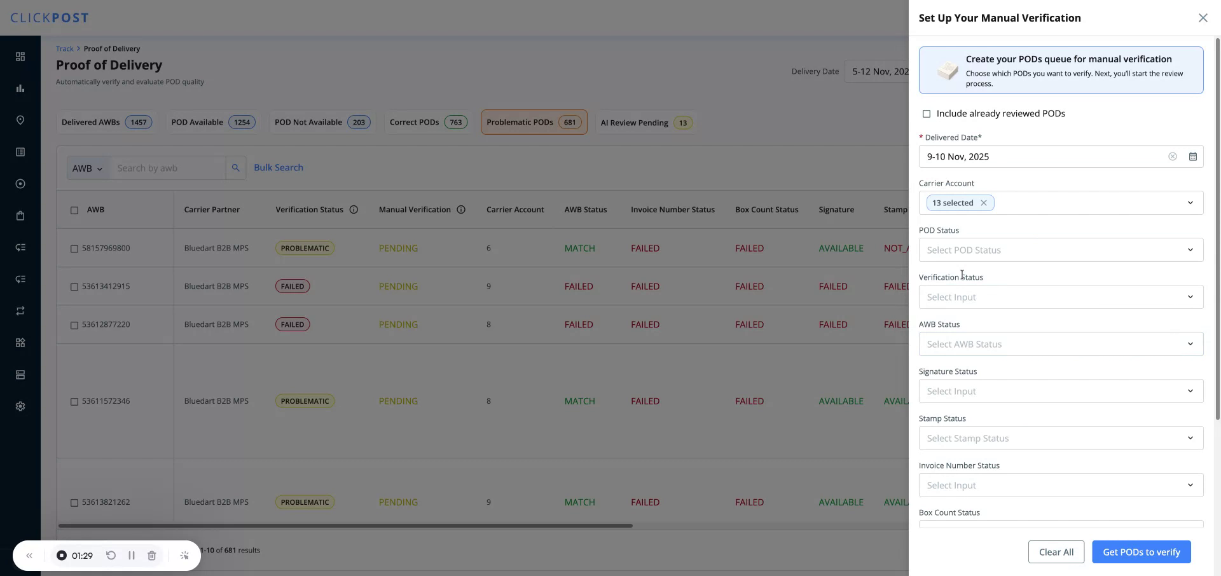Click the dashboard grid icon at sidebar top
This screenshot has height=576, width=1221.
(x=20, y=57)
